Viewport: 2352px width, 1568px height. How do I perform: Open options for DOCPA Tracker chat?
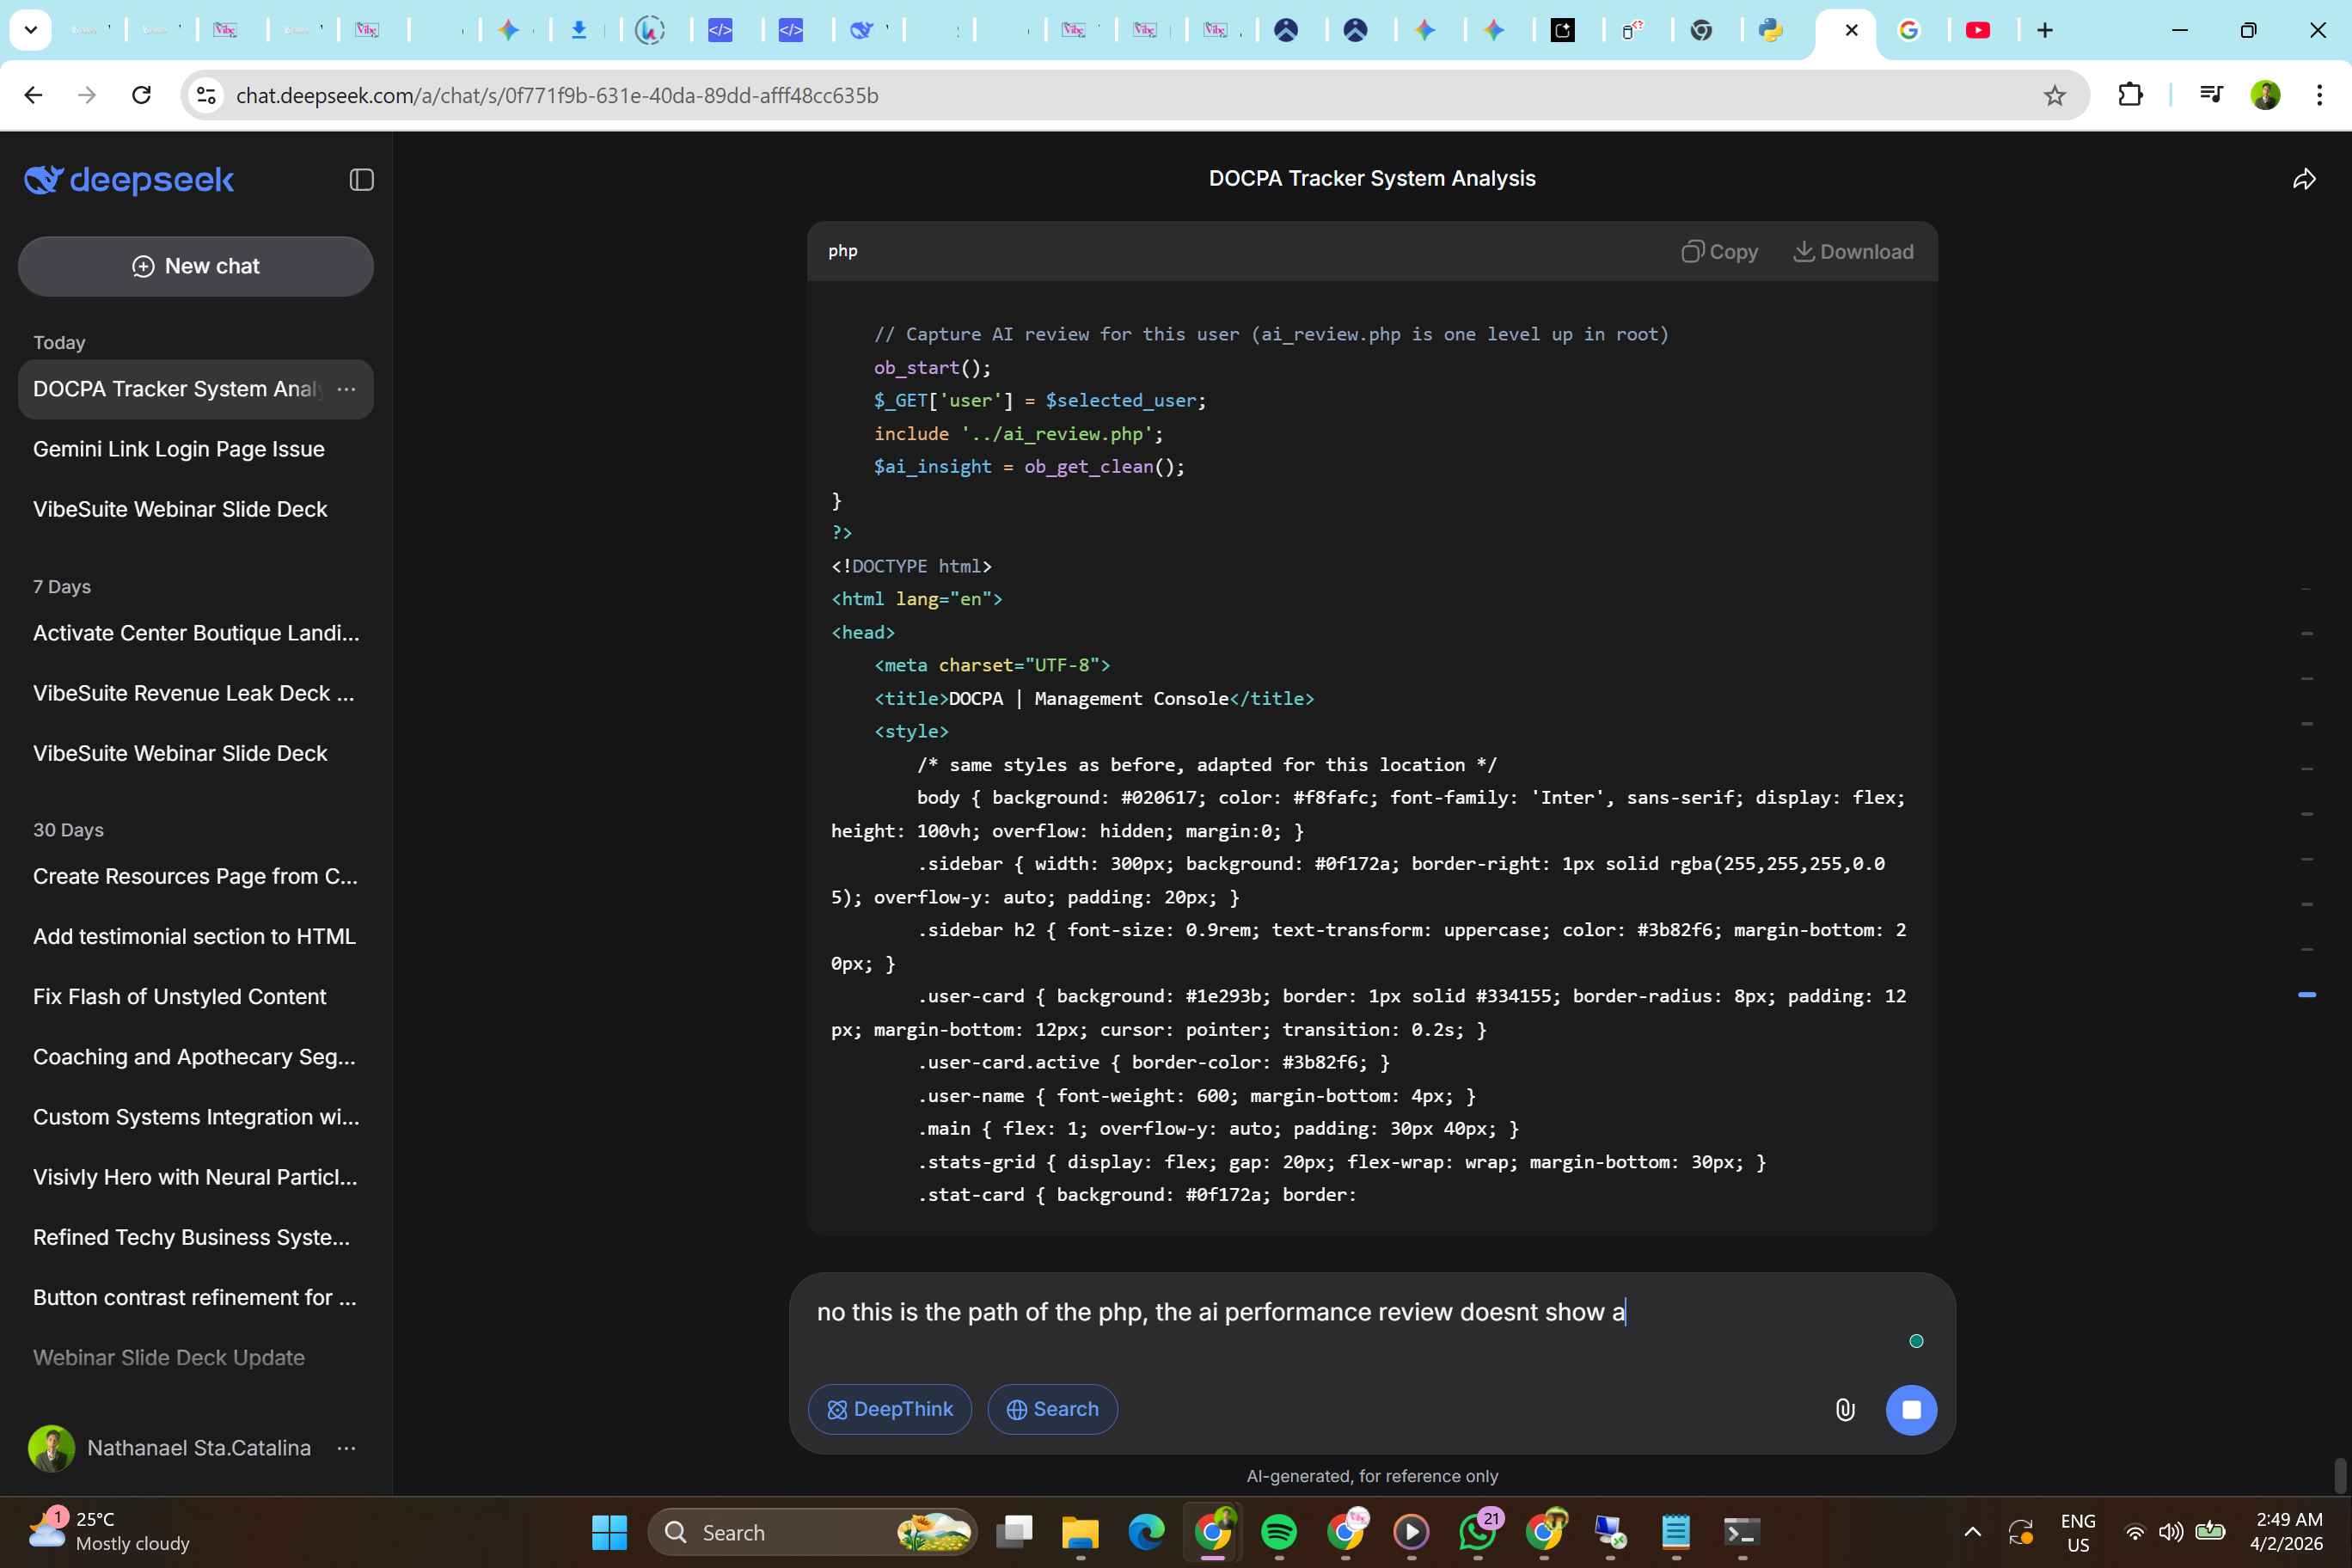pyautogui.click(x=346, y=389)
